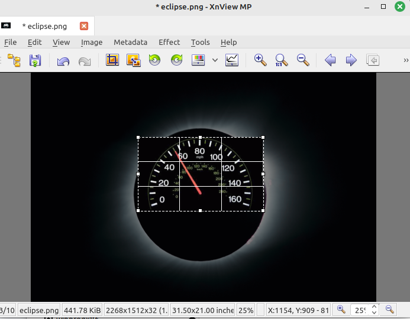Viewport: 410px width, 319px height.
Task: Click the top-center selection handle
Action: 201,137
